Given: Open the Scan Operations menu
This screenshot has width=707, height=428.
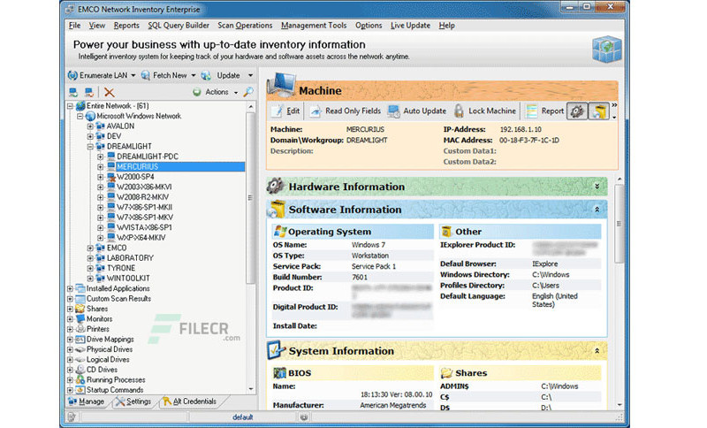Looking at the screenshot, I should point(245,26).
